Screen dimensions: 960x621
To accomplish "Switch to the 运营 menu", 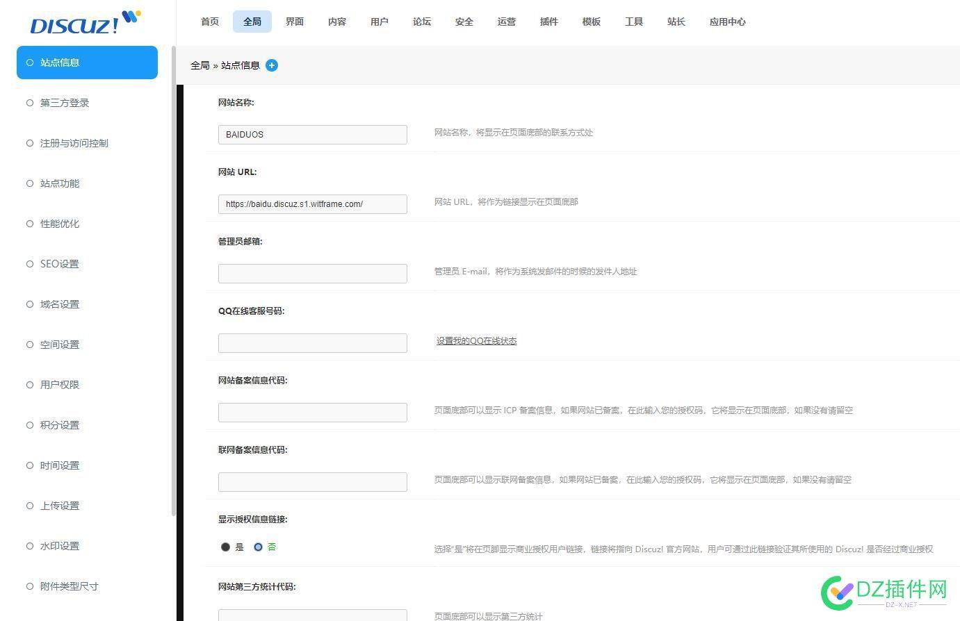I will (507, 22).
